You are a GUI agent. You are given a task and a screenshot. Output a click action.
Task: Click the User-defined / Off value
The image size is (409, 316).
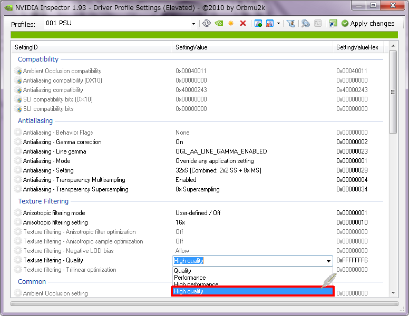tap(198, 212)
